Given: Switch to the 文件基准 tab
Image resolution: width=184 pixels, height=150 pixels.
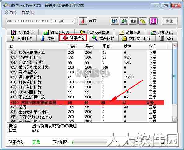Looking at the screenshot, I should 23,32.
